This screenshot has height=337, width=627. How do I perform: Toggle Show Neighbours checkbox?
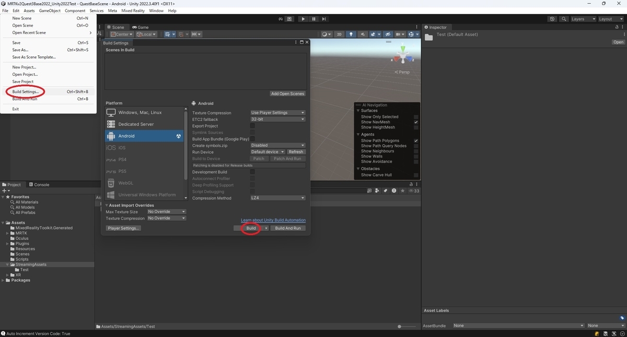[x=416, y=151]
